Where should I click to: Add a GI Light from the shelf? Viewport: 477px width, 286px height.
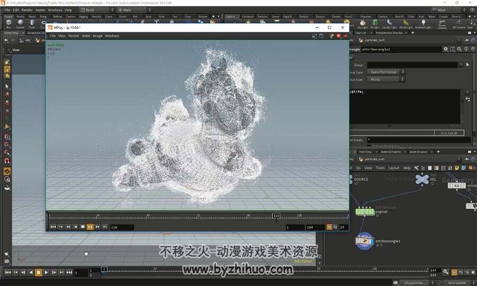point(375,24)
